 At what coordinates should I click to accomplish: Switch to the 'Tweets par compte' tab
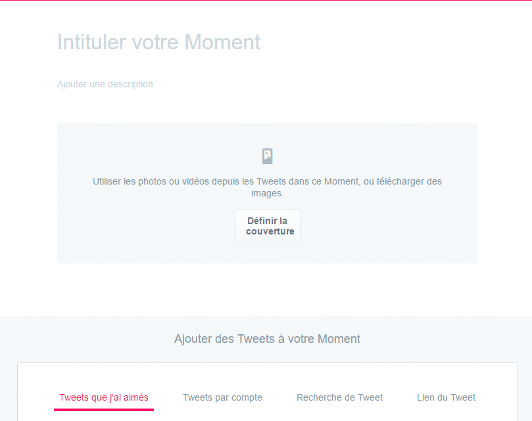pos(222,397)
